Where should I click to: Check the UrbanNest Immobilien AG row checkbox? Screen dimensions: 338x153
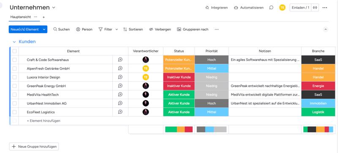pos(14,104)
